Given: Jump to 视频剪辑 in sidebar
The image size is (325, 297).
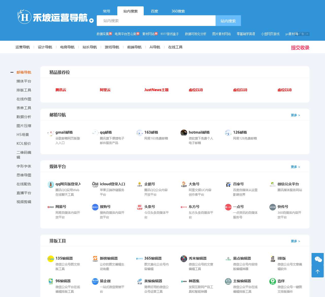Looking at the screenshot, I should (x=24, y=202).
